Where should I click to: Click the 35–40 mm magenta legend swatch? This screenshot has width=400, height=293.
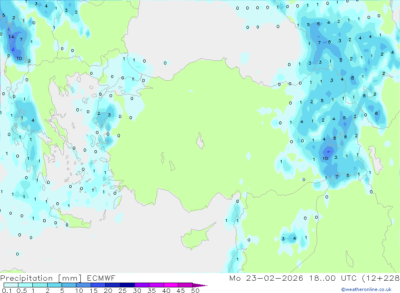point(156,285)
